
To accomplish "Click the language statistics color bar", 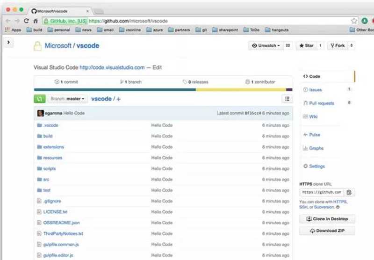I will 163,90.
